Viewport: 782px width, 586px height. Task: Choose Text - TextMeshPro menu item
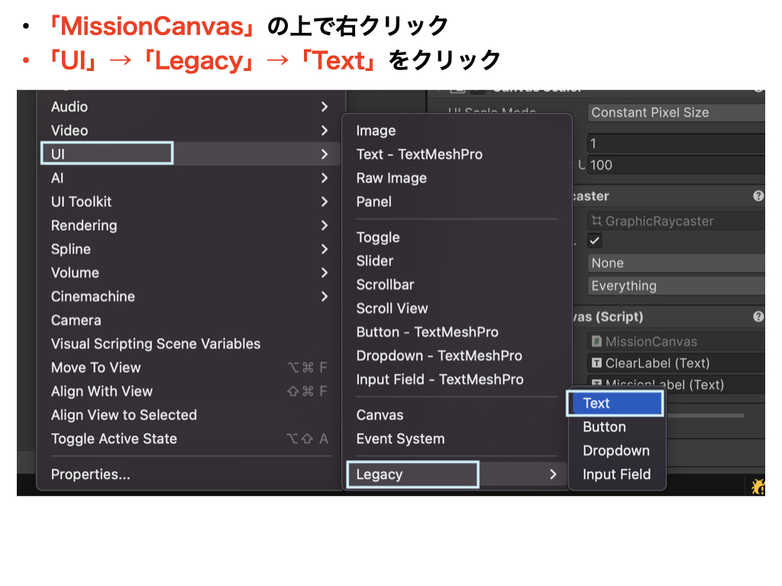pyautogui.click(x=419, y=154)
